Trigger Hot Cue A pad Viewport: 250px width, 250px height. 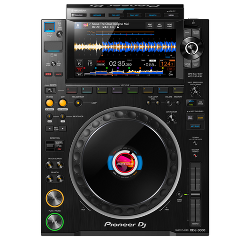click(x=71, y=90)
